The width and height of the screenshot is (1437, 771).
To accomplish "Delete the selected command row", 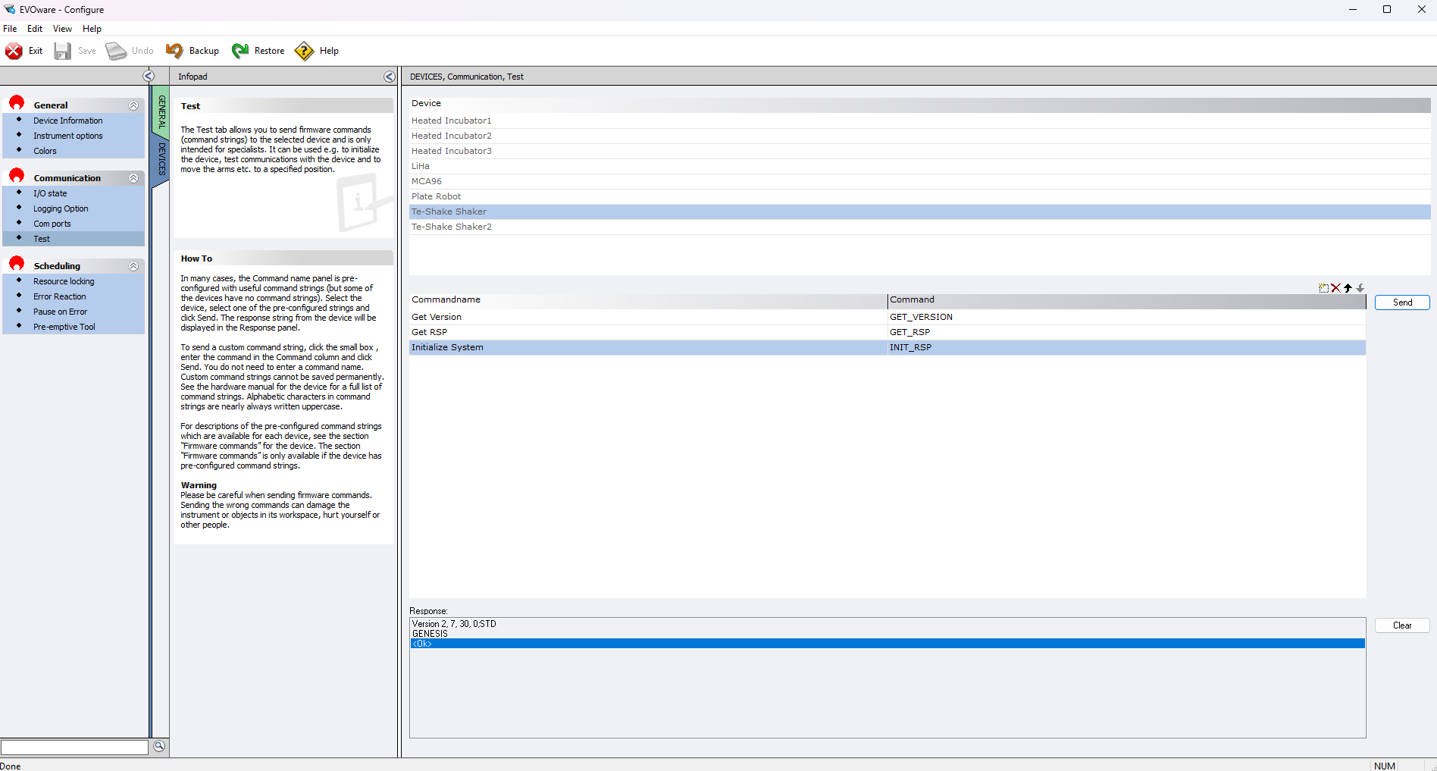I will (1335, 288).
